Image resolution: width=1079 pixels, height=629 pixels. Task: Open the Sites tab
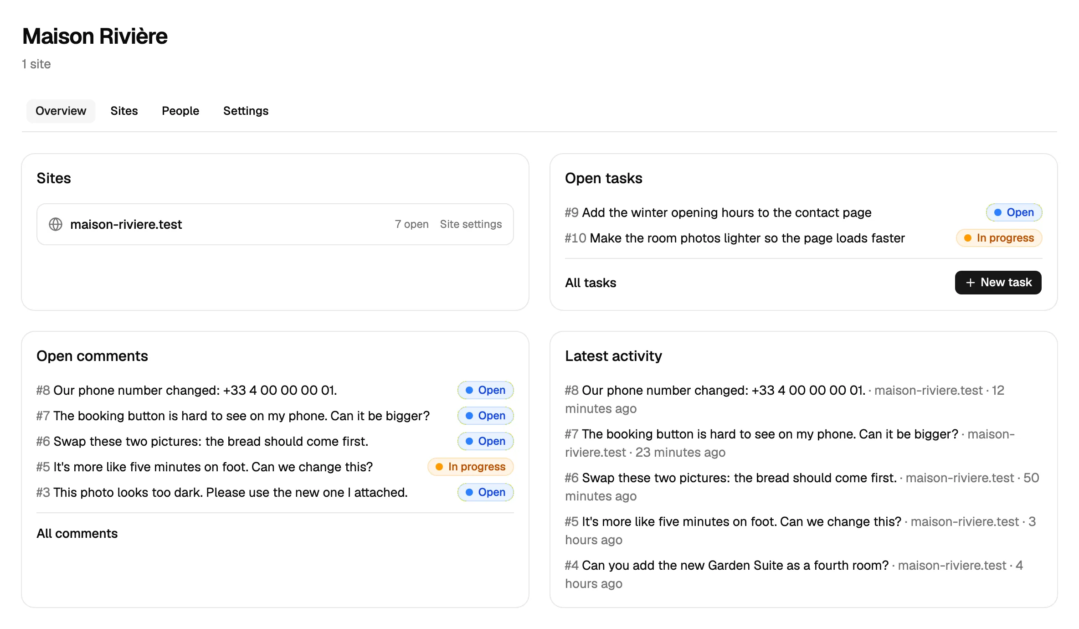pyautogui.click(x=124, y=111)
